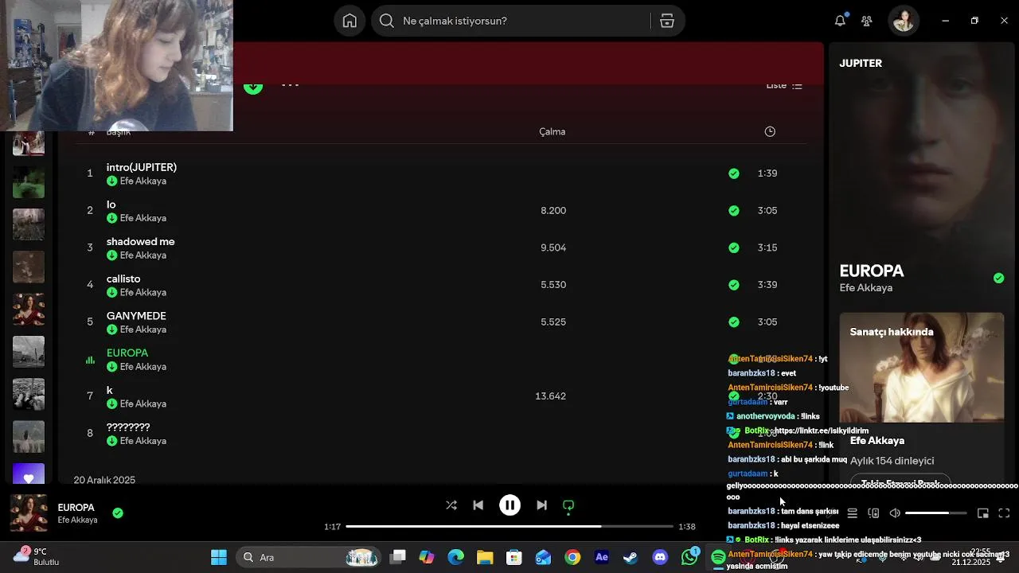Open the miniplayer icon
Image resolution: width=1019 pixels, height=573 pixels.
click(x=983, y=513)
